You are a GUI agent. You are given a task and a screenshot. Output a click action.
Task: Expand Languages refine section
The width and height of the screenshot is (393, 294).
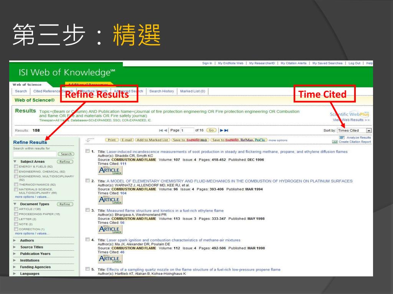(15, 274)
